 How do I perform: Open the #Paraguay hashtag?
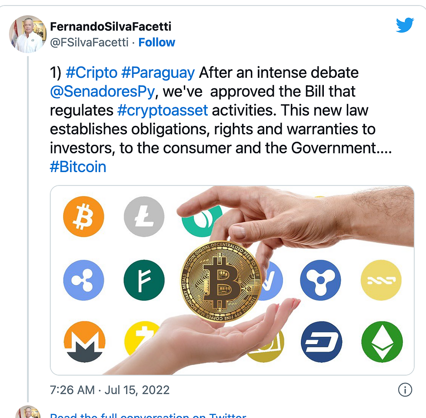pos(158,73)
